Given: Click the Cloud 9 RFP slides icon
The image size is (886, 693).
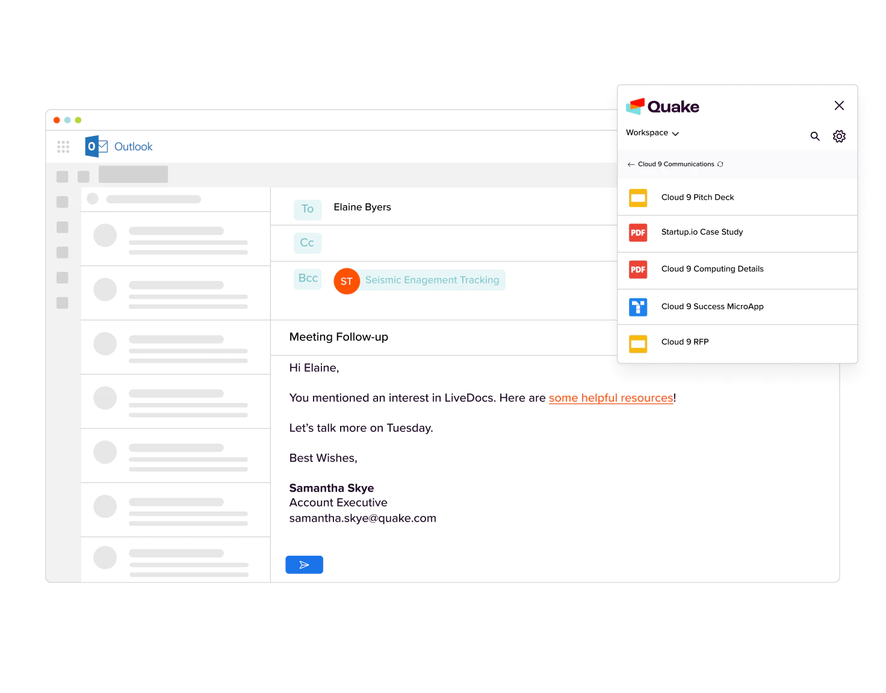Looking at the screenshot, I should click(638, 344).
